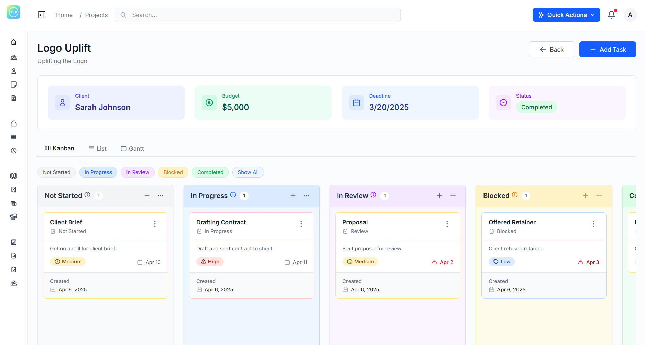Open the Drafting Contract task title
Image resolution: width=645 pixels, height=345 pixels.
(x=221, y=222)
